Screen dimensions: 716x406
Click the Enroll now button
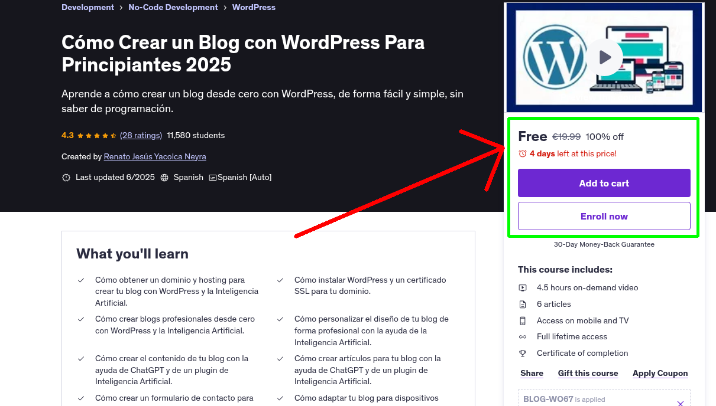pos(604,216)
